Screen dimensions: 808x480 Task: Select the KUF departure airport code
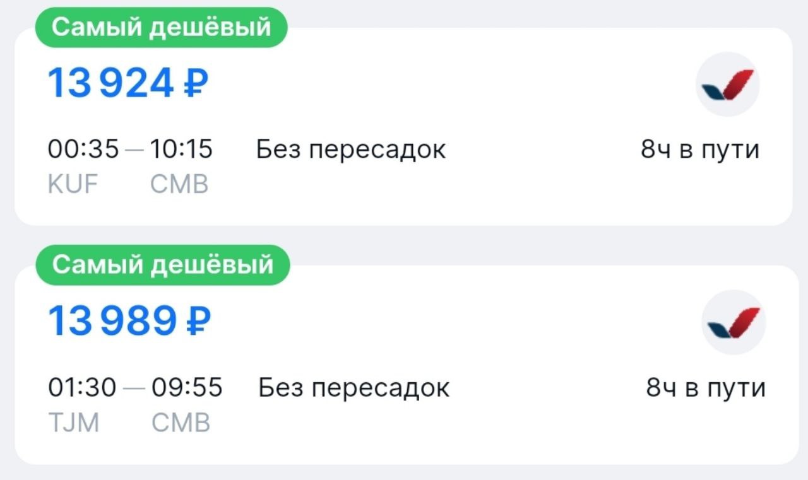point(73,184)
